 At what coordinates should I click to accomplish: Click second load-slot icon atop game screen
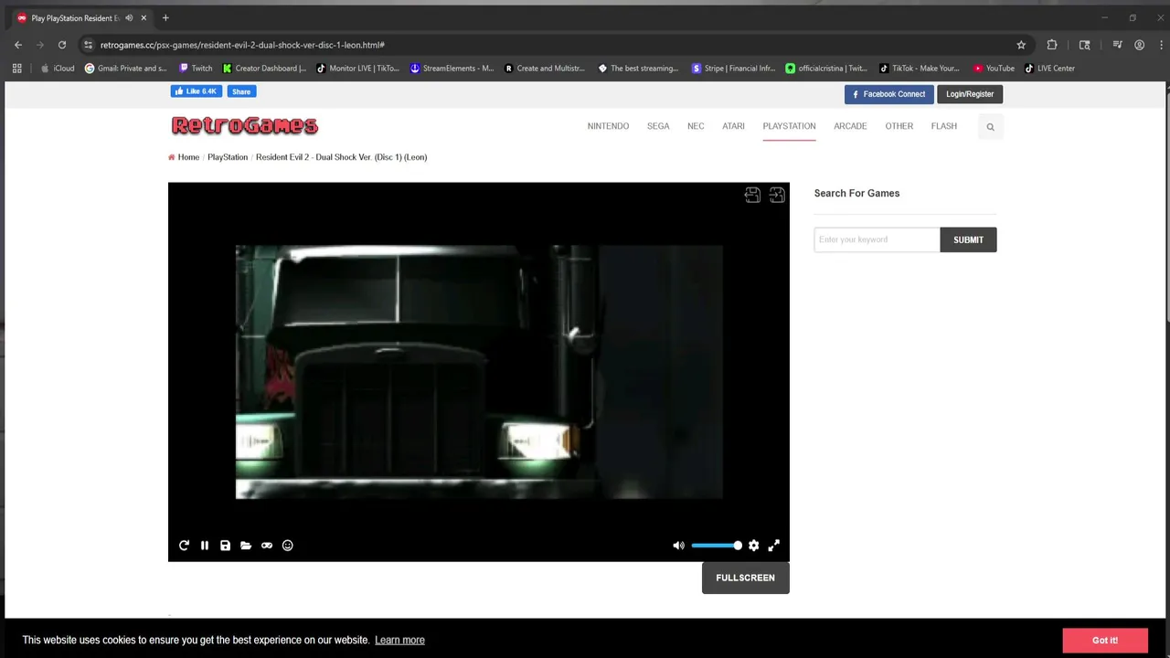pyautogui.click(x=777, y=195)
